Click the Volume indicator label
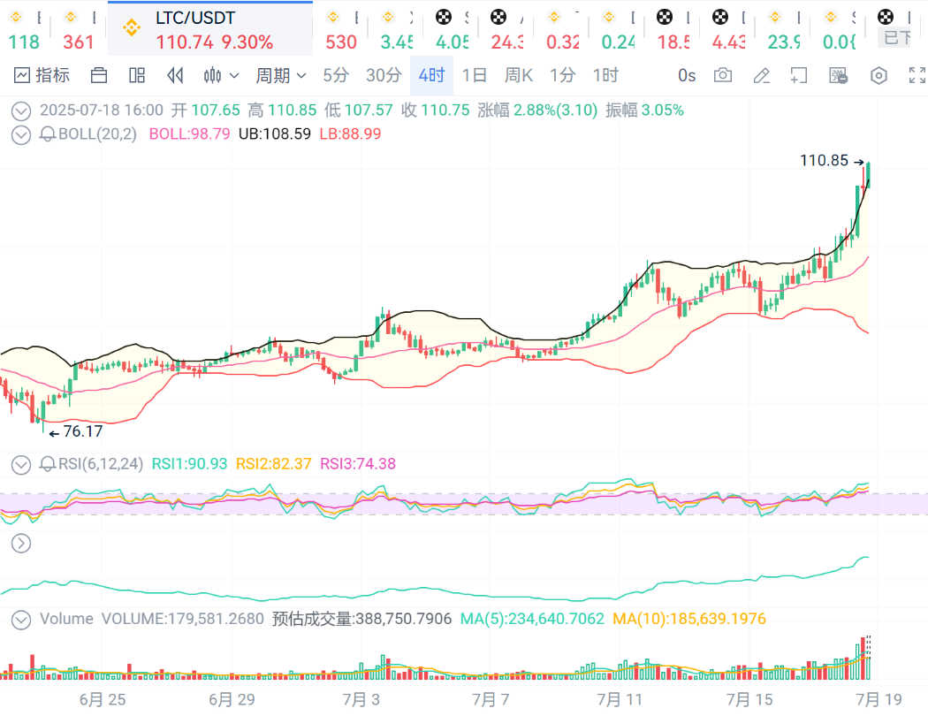928x716 pixels. (x=66, y=619)
